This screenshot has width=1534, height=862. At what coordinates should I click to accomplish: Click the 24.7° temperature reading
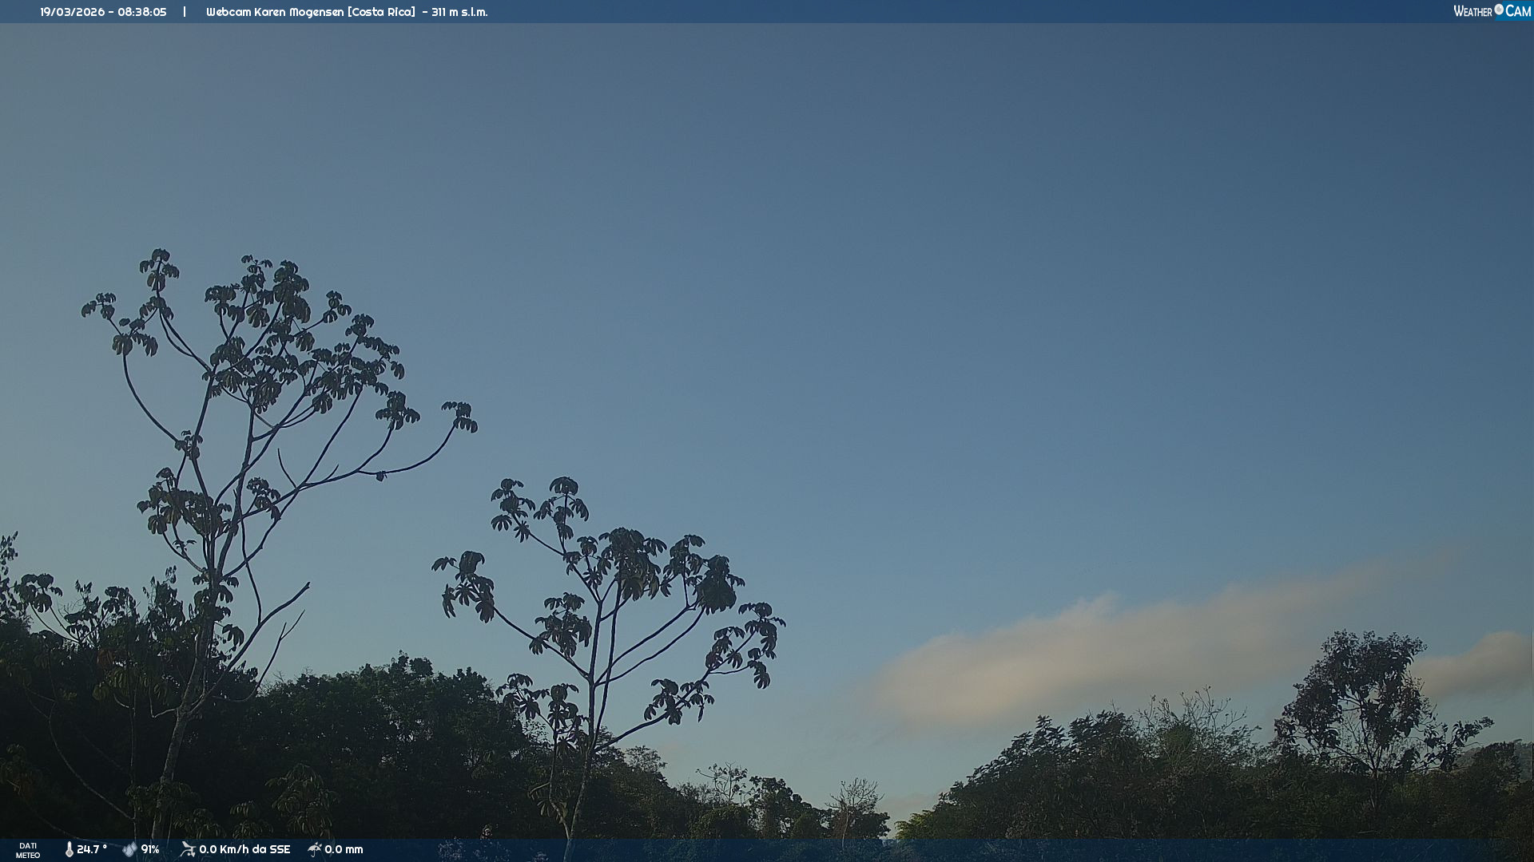click(92, 849)
